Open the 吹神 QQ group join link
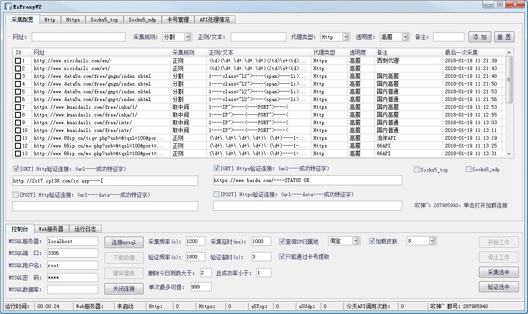Screen dimensions: 528x314 pyautogui.click(x=461, y=205)
